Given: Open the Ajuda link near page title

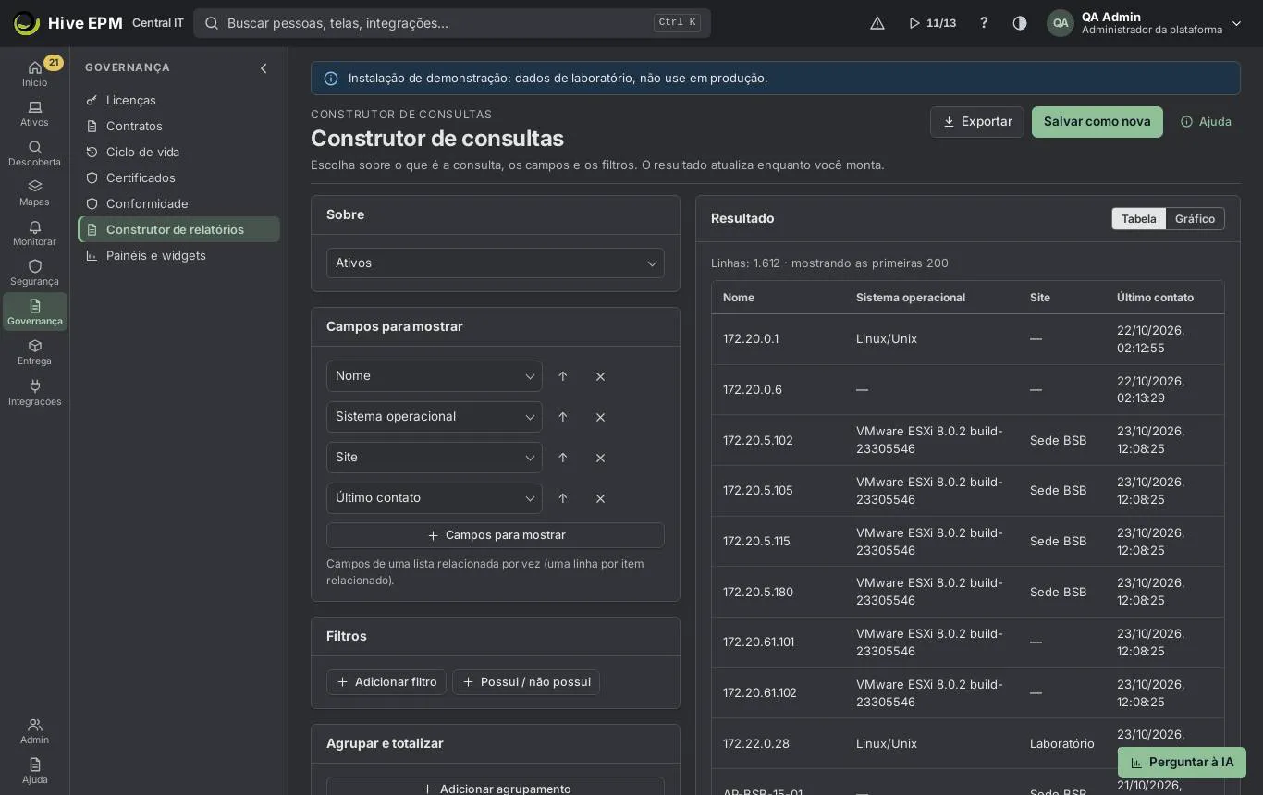Looking at the screenshot, I should click(x=1206, y=122).
